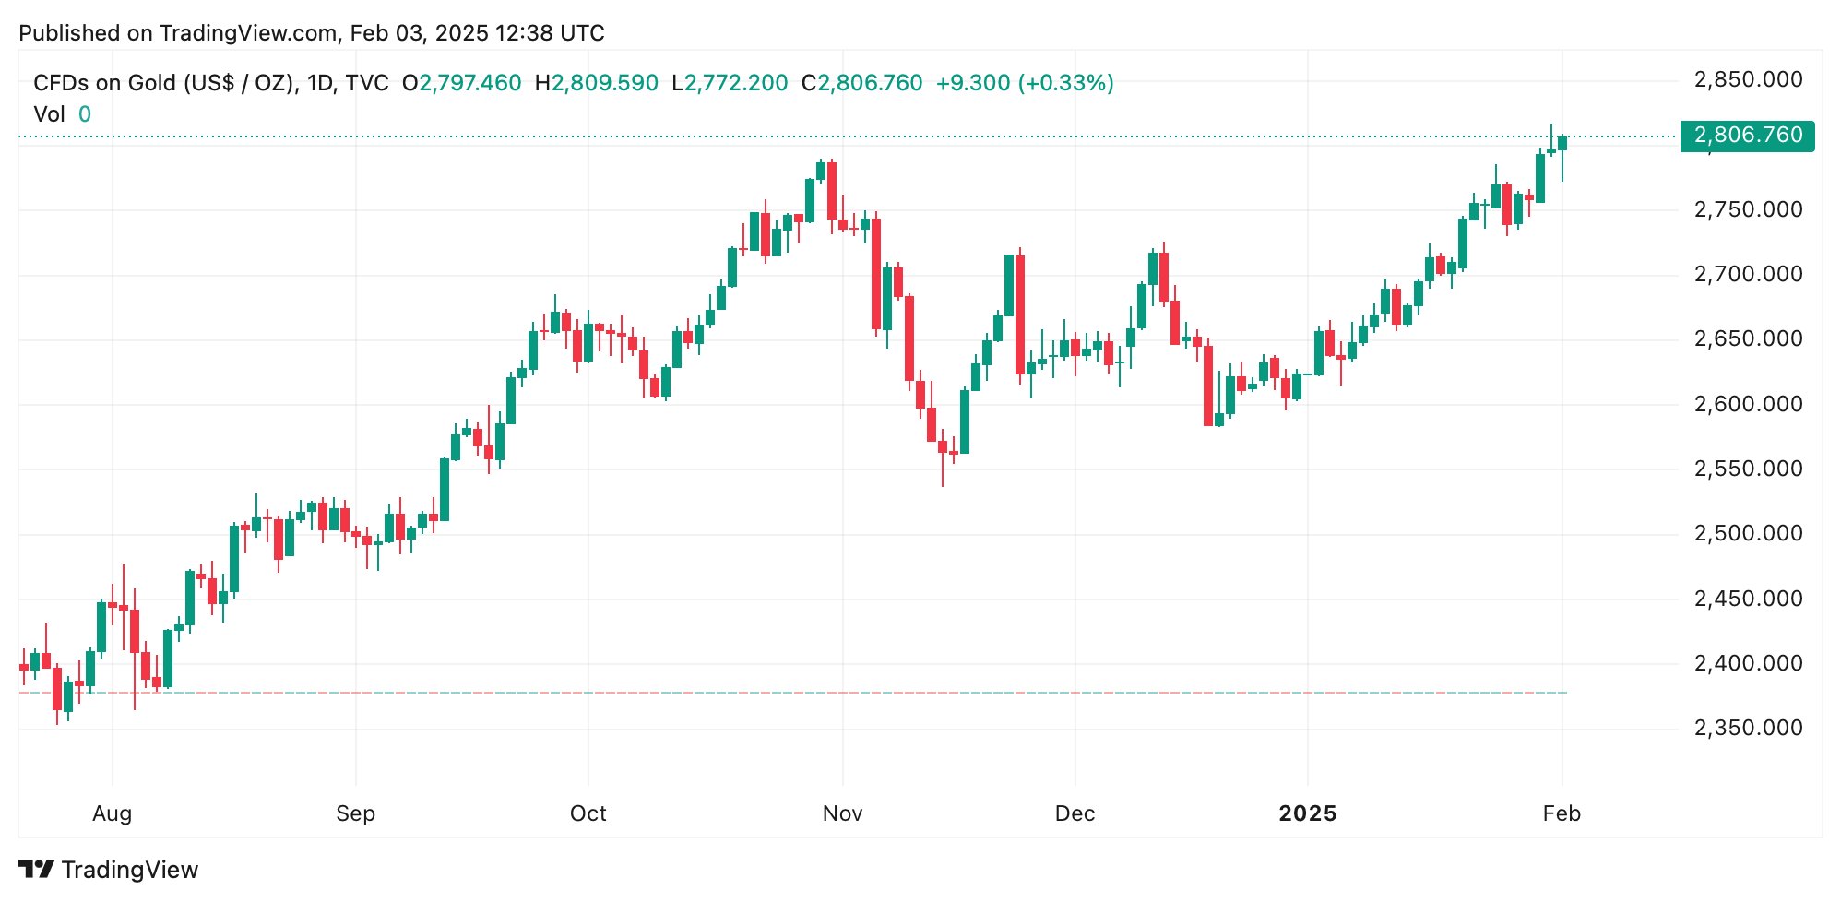Image resolution: width=1841 pixels, height=902 pixels.
Task: Click the open price value 2,797.460
Action: tap(470, 83)
